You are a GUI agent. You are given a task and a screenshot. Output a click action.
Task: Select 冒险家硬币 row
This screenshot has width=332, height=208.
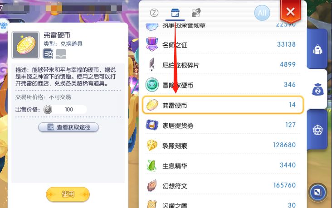[x=223, y=85]
